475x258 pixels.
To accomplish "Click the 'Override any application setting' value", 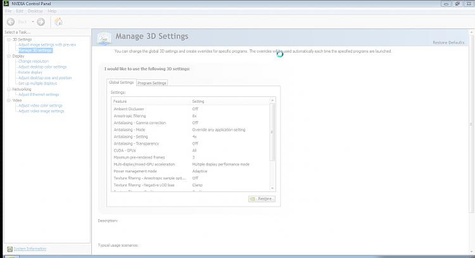I will pos(218,130).
